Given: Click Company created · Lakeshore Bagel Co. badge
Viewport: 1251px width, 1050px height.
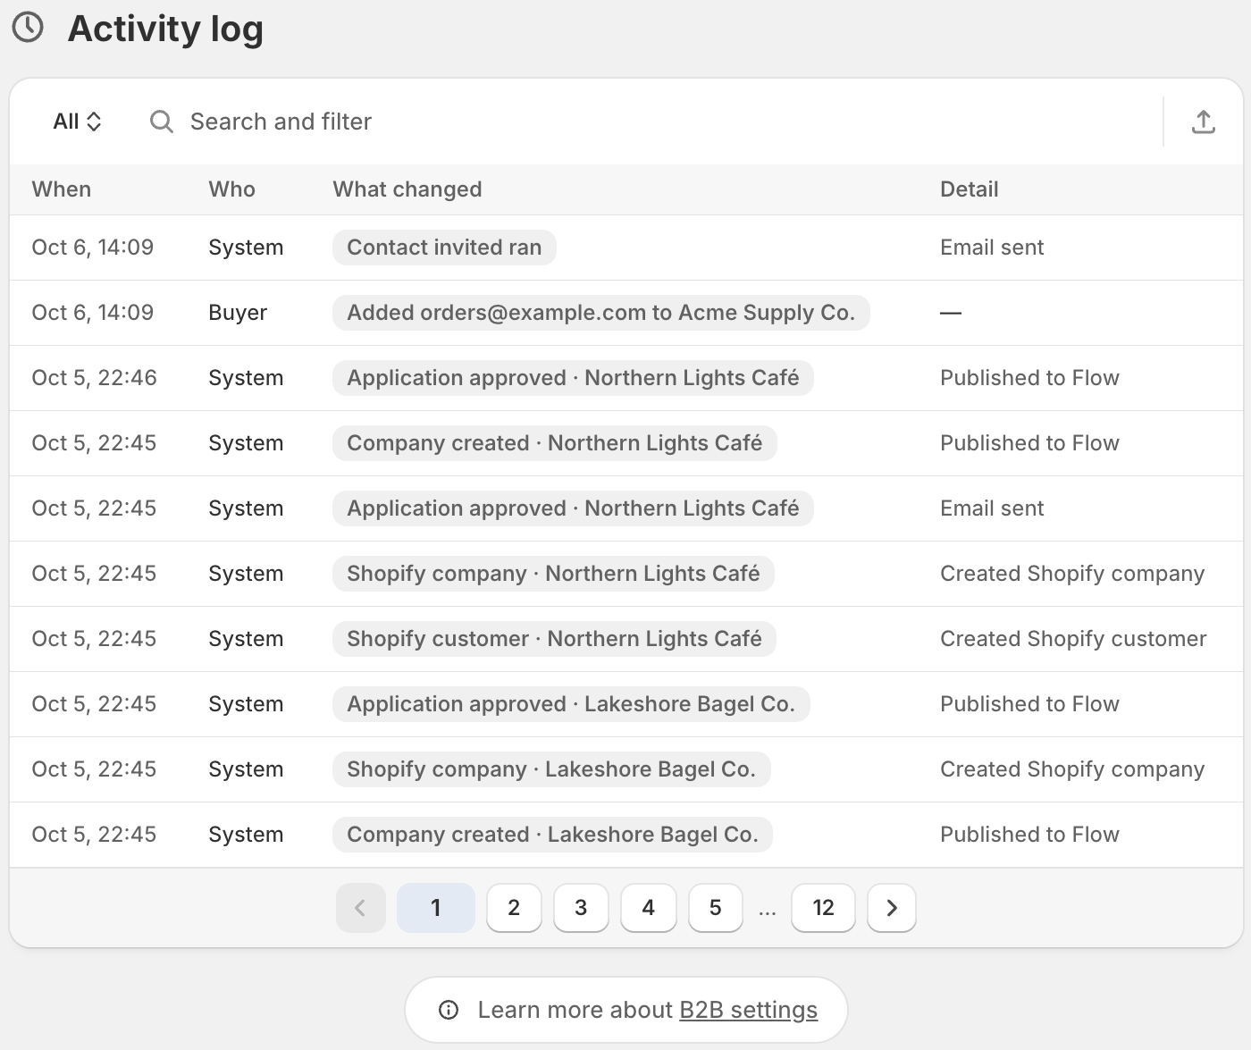Looking at the screenshot, I should coord(552,835).
